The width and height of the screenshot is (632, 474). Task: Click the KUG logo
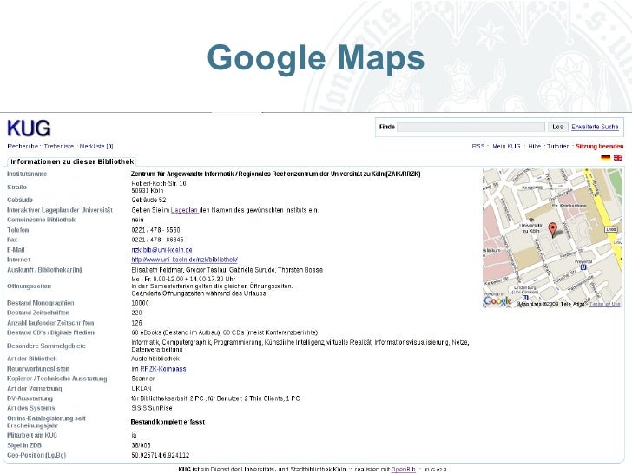[29, 128]
